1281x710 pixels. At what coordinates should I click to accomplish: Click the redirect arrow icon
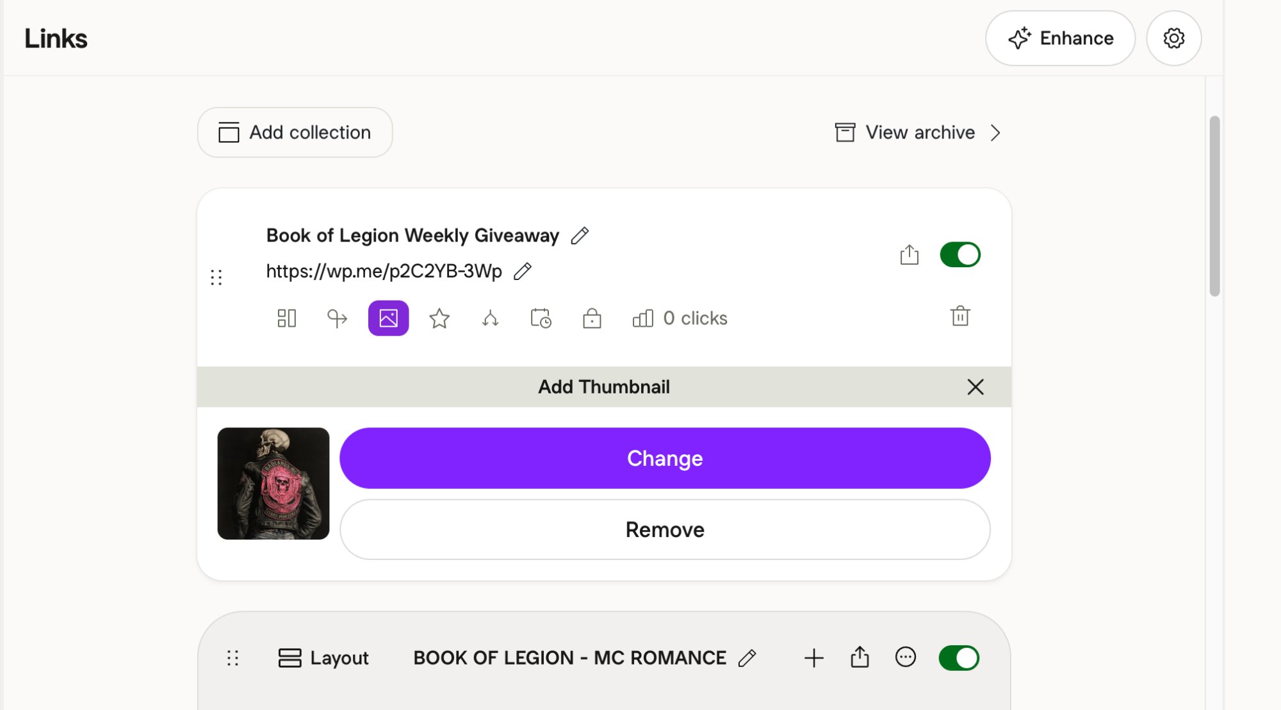(337, 318)
